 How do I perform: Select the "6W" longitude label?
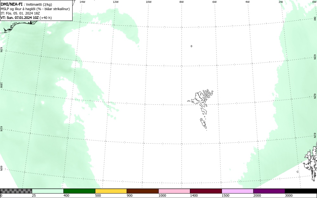[x=215, y=2]
